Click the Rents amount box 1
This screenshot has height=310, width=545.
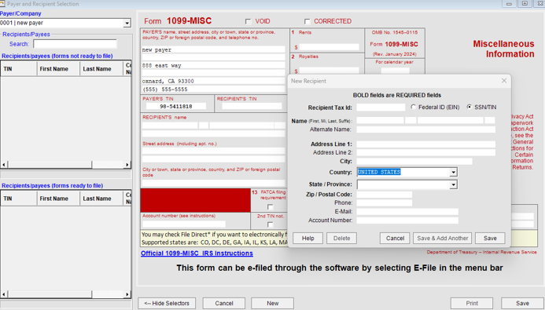pos(329,47)
